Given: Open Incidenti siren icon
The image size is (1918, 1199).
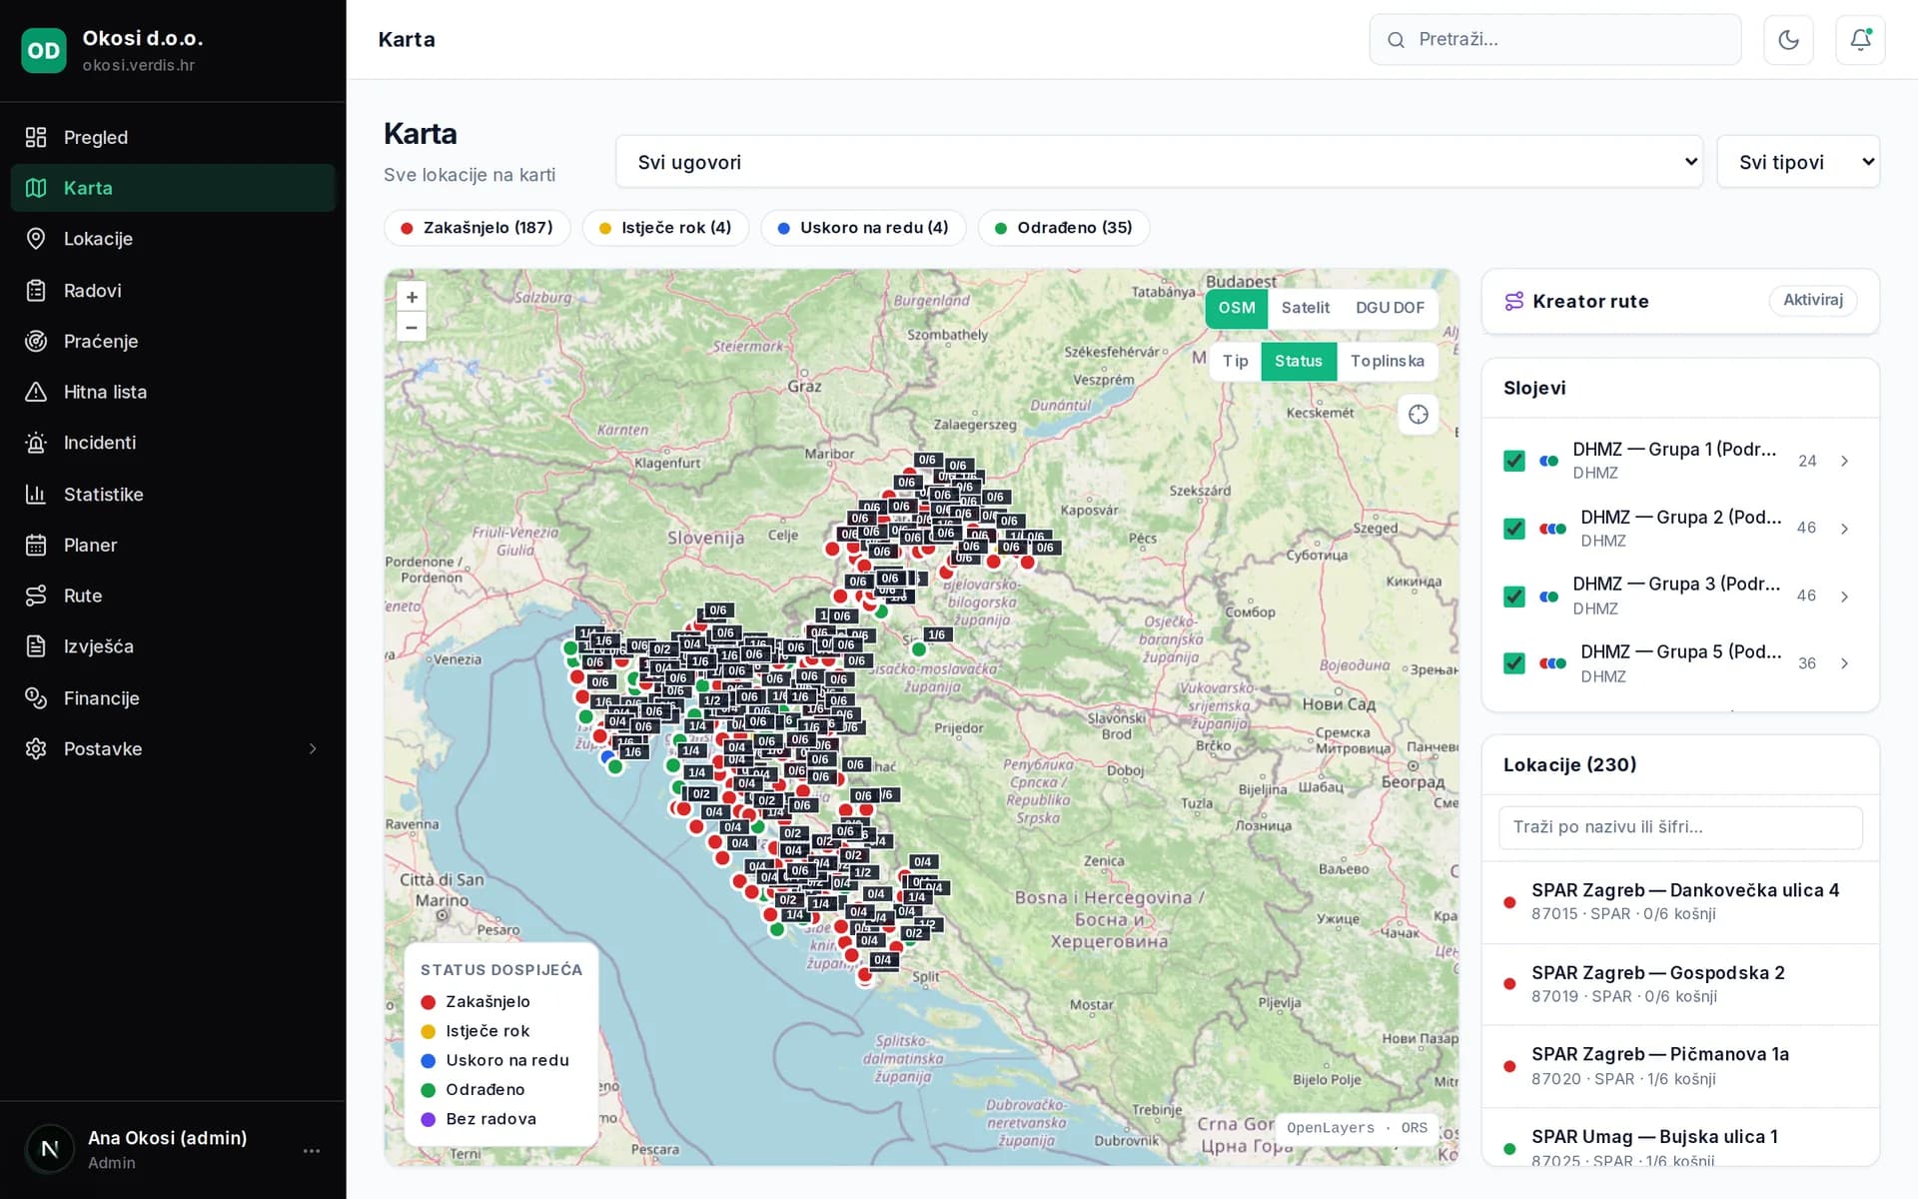Looking at the screenshot, I should (36, 443).
